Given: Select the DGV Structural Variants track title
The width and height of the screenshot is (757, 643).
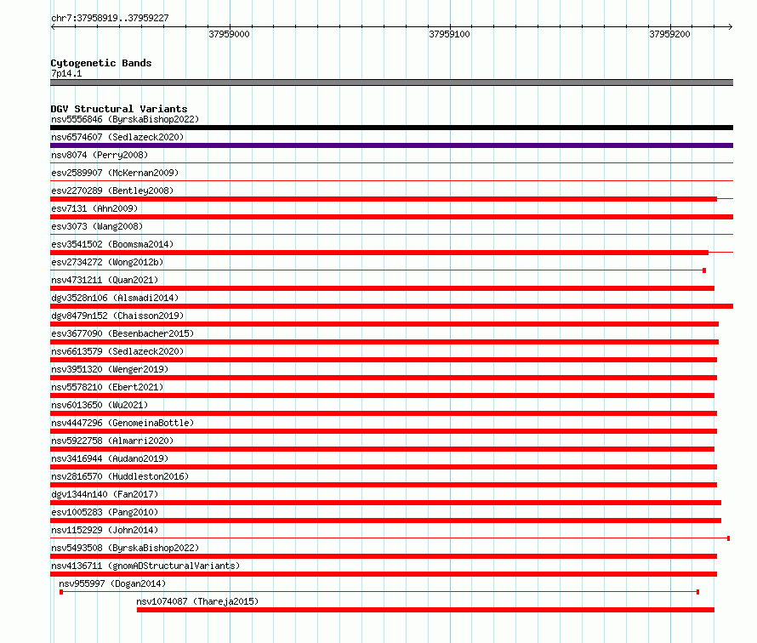Looking at the screenshot, I should point(119,109).
